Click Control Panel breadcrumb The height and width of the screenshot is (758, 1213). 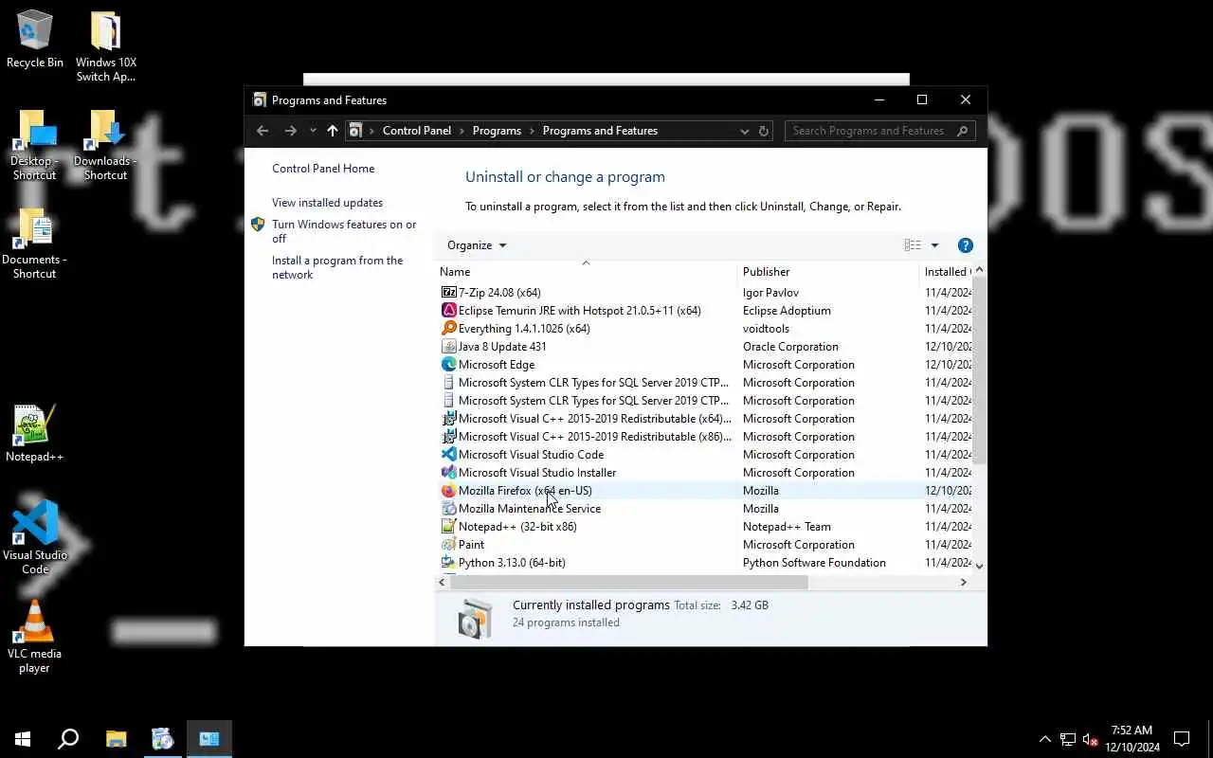tap(417, 131)
